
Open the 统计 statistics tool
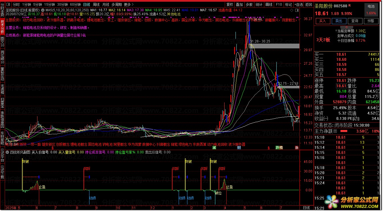[259, 5]
